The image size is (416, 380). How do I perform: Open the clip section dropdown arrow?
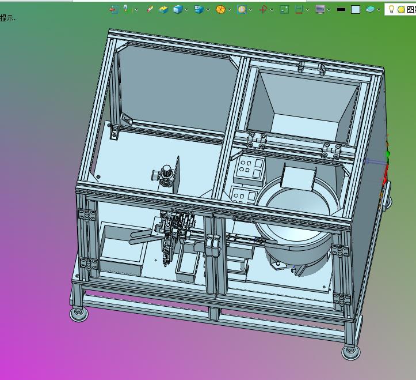coord(307,10)
